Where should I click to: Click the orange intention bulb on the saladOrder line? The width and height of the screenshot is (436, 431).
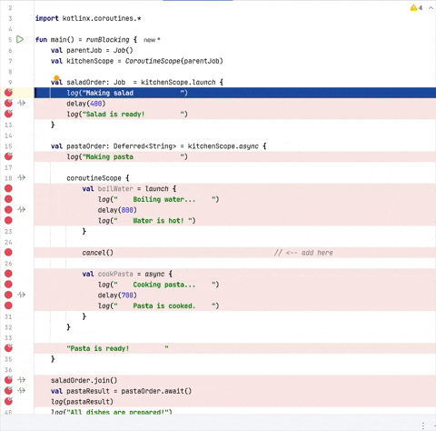[x=56, y=78]
